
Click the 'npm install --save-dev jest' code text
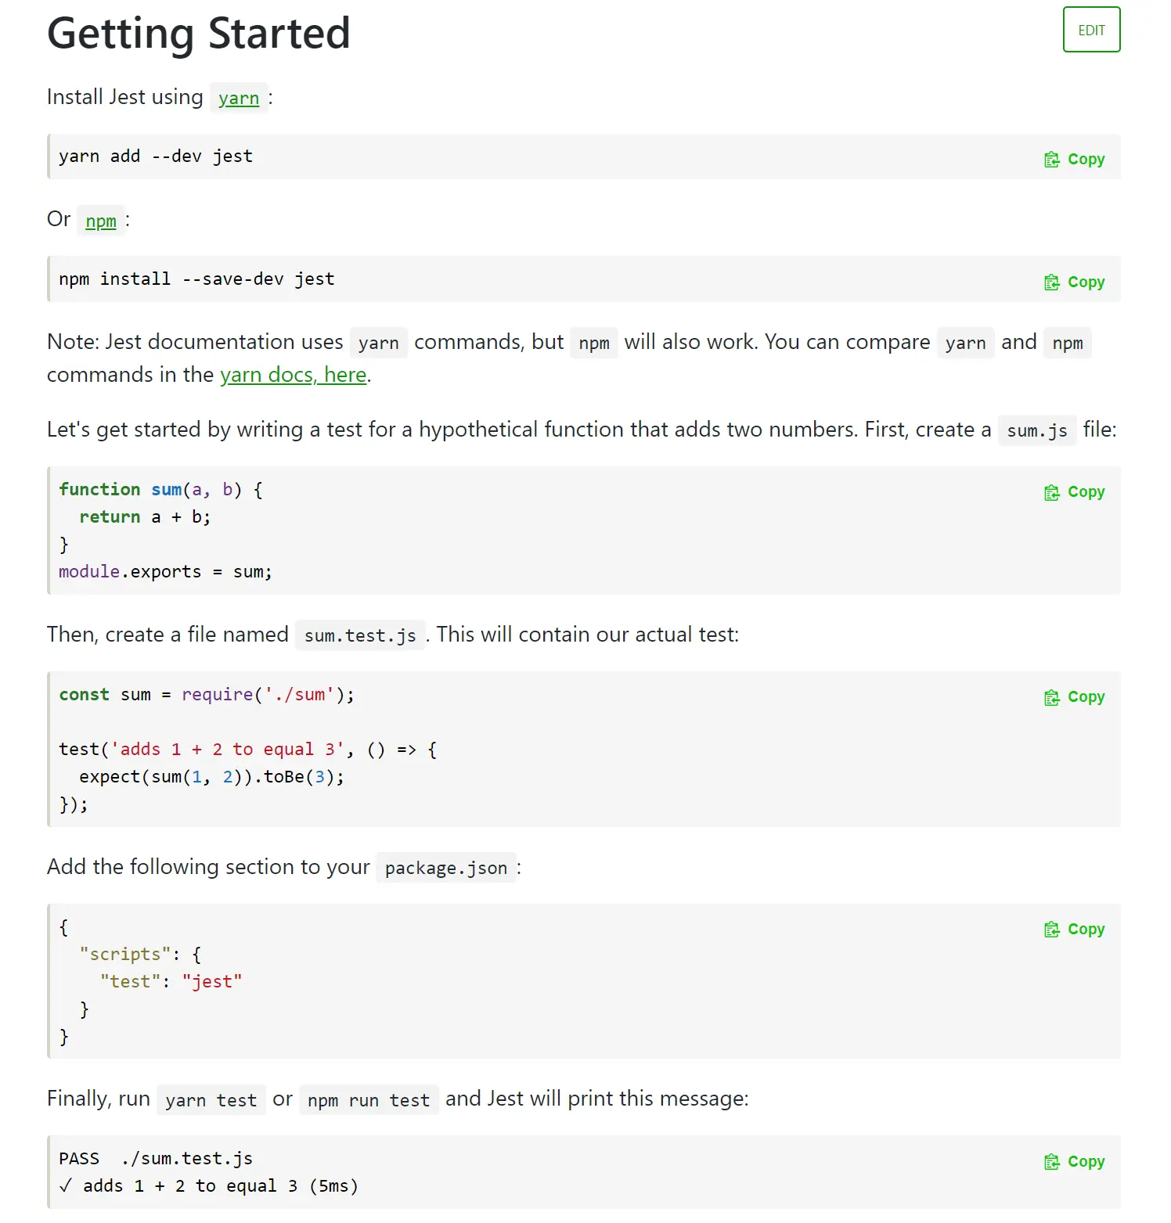coord(196,279)
